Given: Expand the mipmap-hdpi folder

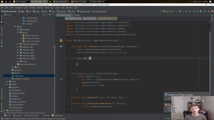Looking at the screenshot, I should coord(18,47).
